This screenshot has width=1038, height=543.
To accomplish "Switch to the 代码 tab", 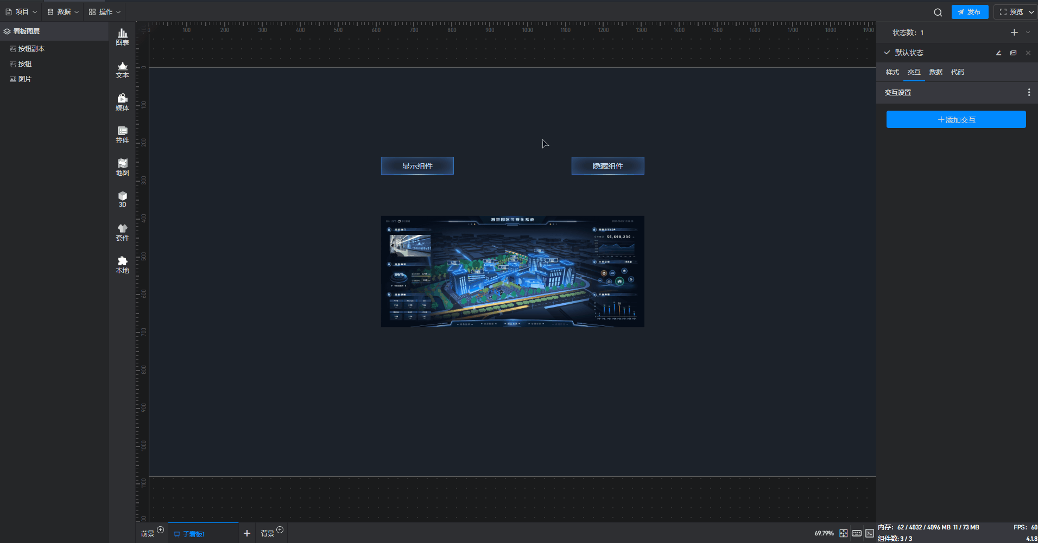I will click(957, 72).
